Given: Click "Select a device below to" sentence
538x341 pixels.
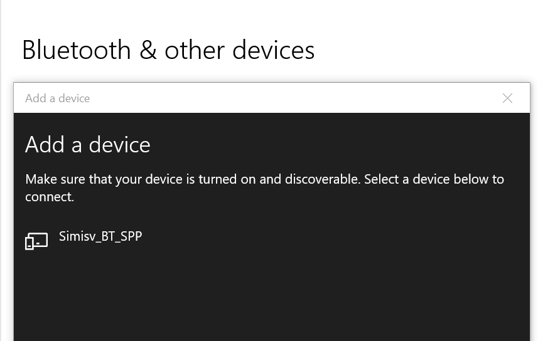Looking at the screenshot, I should [x=434, y=179].
